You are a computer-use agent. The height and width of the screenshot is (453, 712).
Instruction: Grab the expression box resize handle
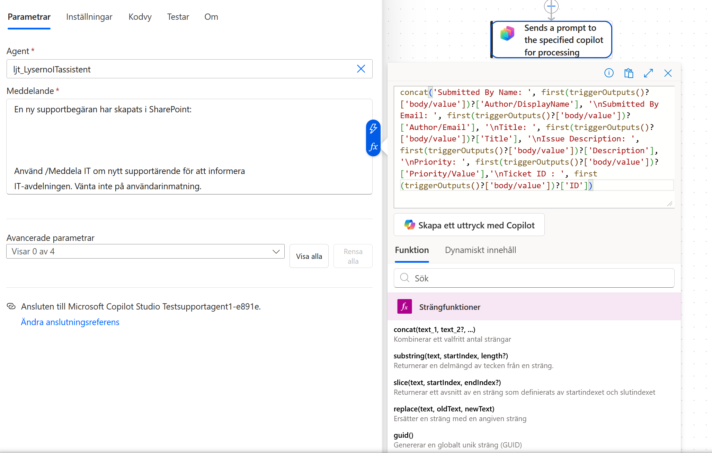tap(670, 203)
